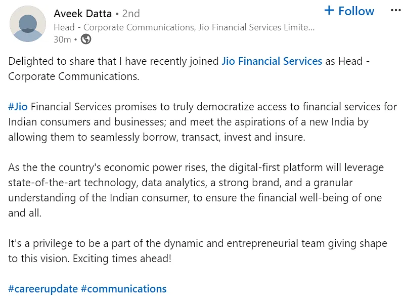Click the 2nd degree connection badge
The image size is (403, 299).
[x=131, y=13]
